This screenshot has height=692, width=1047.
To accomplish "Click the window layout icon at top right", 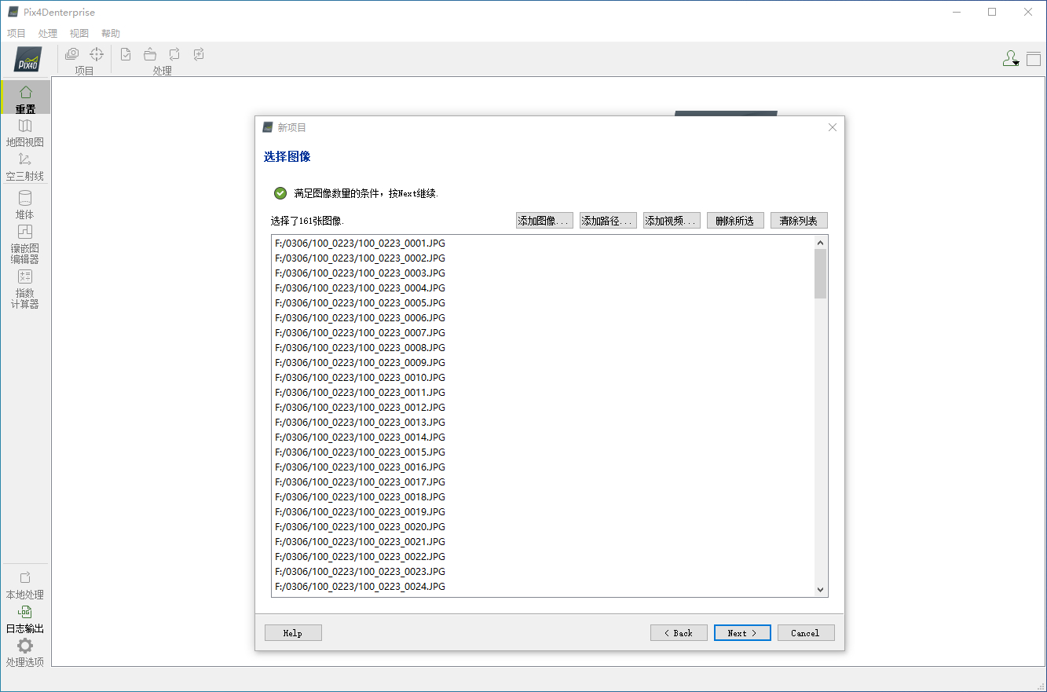I will pyautogui.click(x=1033, y=59).
